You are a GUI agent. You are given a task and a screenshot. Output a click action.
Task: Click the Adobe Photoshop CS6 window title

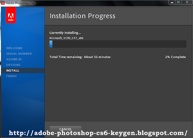(x=20, y=3)
